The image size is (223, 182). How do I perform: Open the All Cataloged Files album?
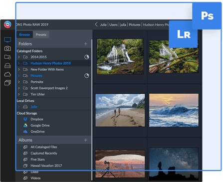pos(44,147)
